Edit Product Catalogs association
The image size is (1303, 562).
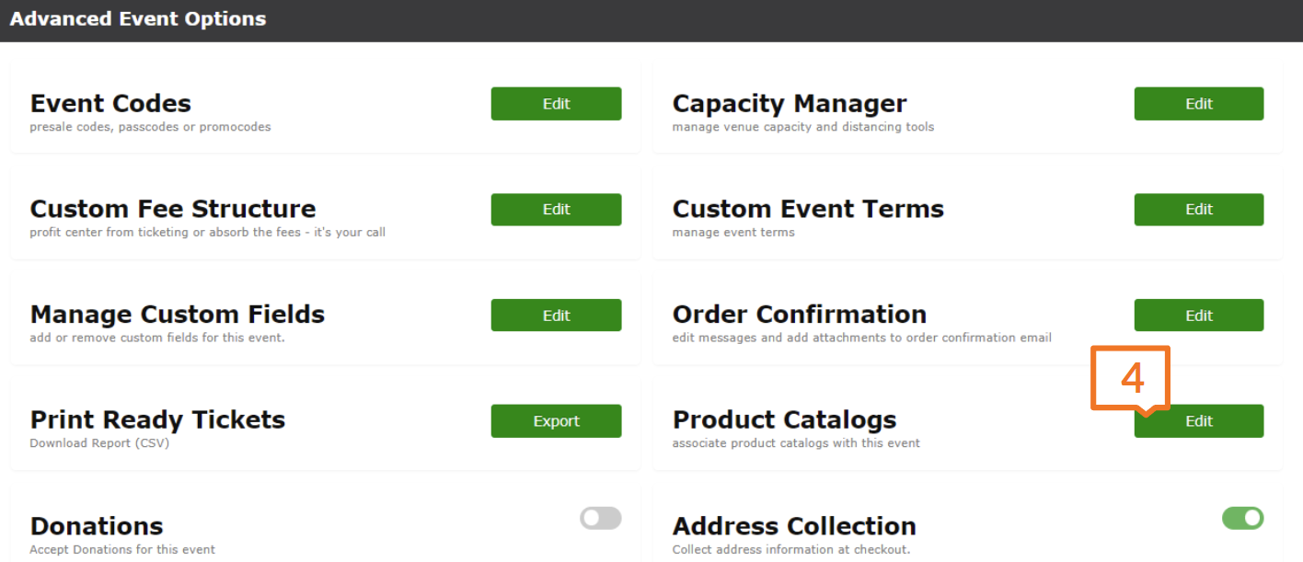(x=1198, y=421)
